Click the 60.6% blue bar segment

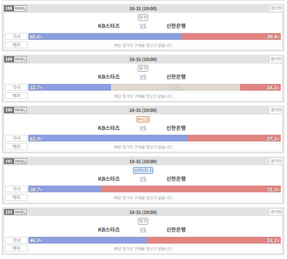105,36
